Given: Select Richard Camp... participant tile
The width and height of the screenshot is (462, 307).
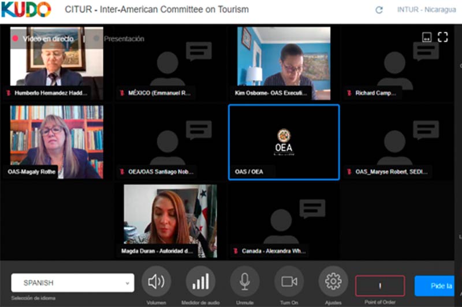Looking at the screenshot, I should point(397,63).
